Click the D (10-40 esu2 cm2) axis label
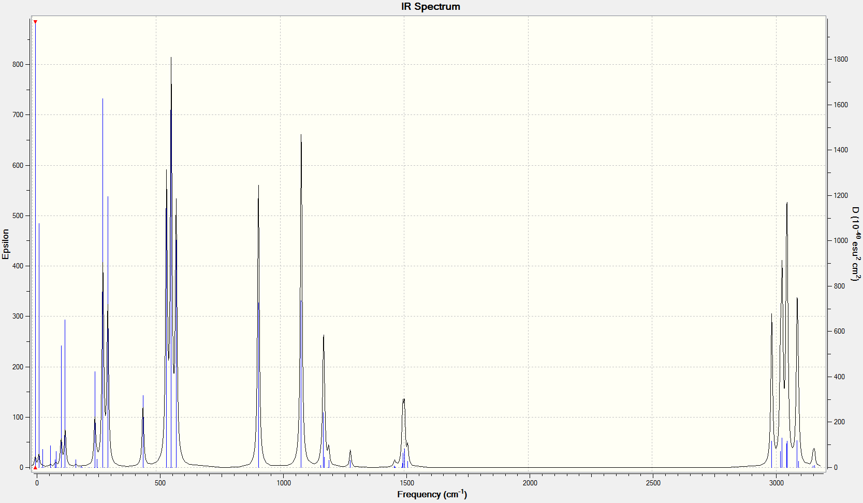Screen dimensions: 863x503 (x=856, y=243)
